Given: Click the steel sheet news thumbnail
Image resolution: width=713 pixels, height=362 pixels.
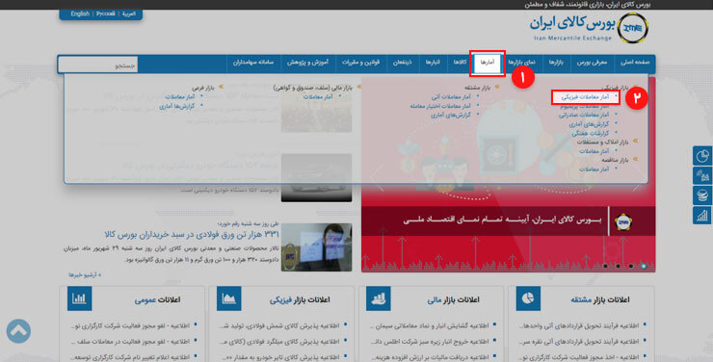Looking at the screenshot, I should click(x=316, y=247).
